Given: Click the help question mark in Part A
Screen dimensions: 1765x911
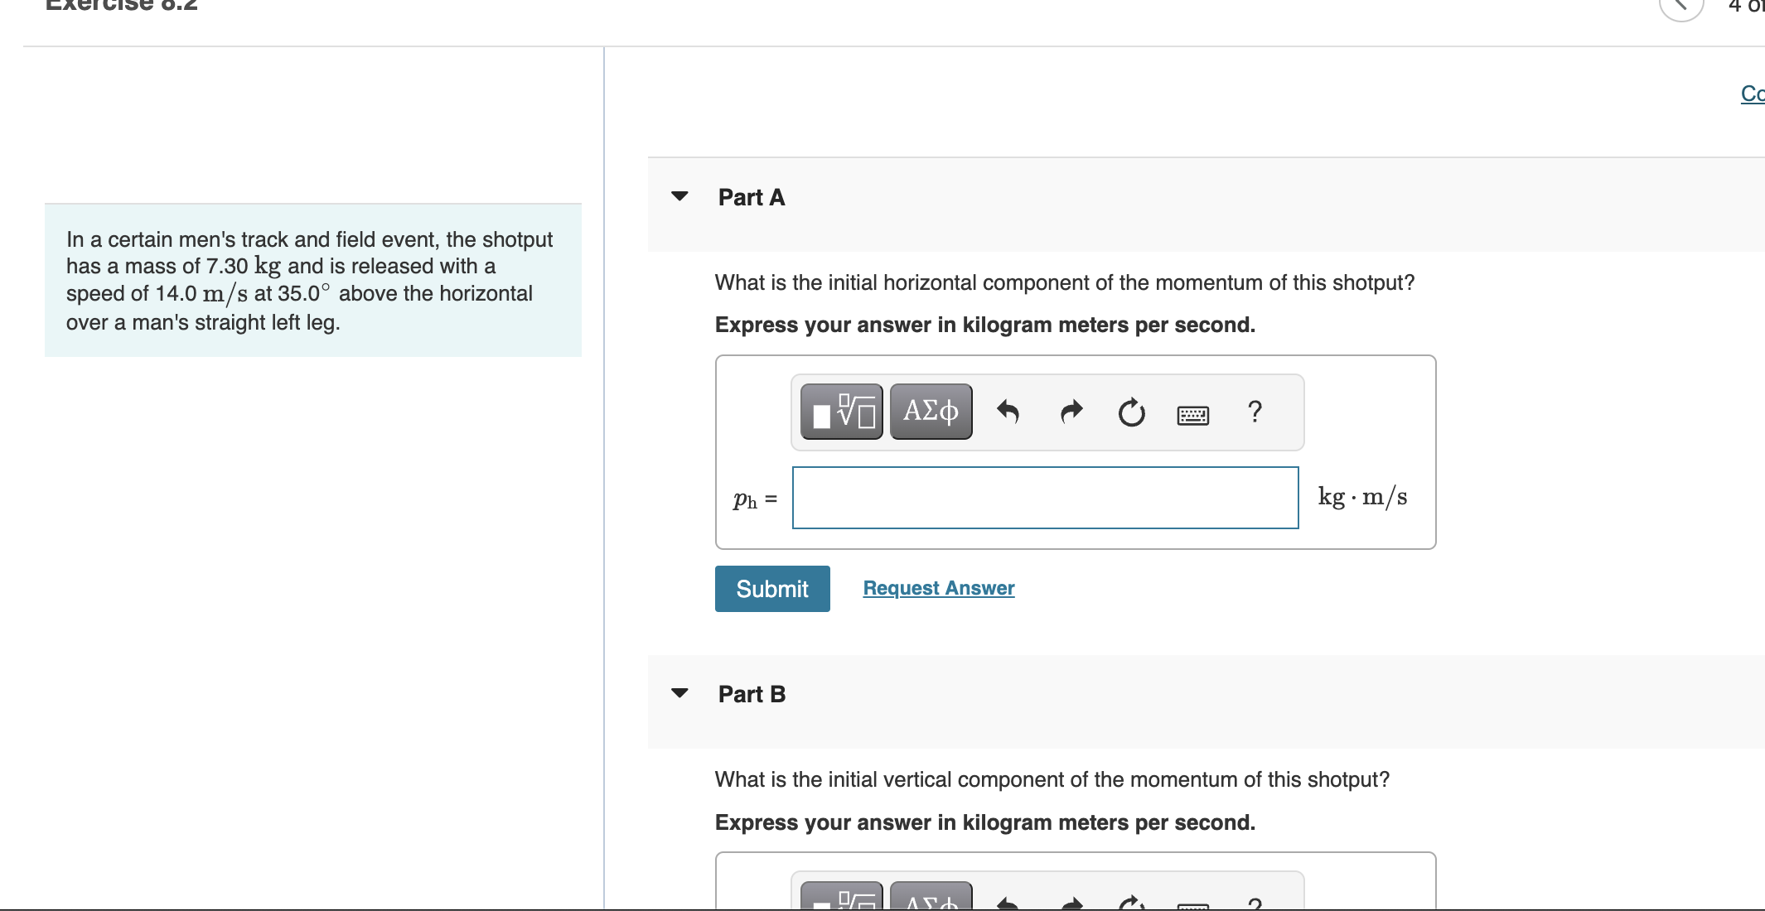Looking at the screenshot, I should point(1255,412).
